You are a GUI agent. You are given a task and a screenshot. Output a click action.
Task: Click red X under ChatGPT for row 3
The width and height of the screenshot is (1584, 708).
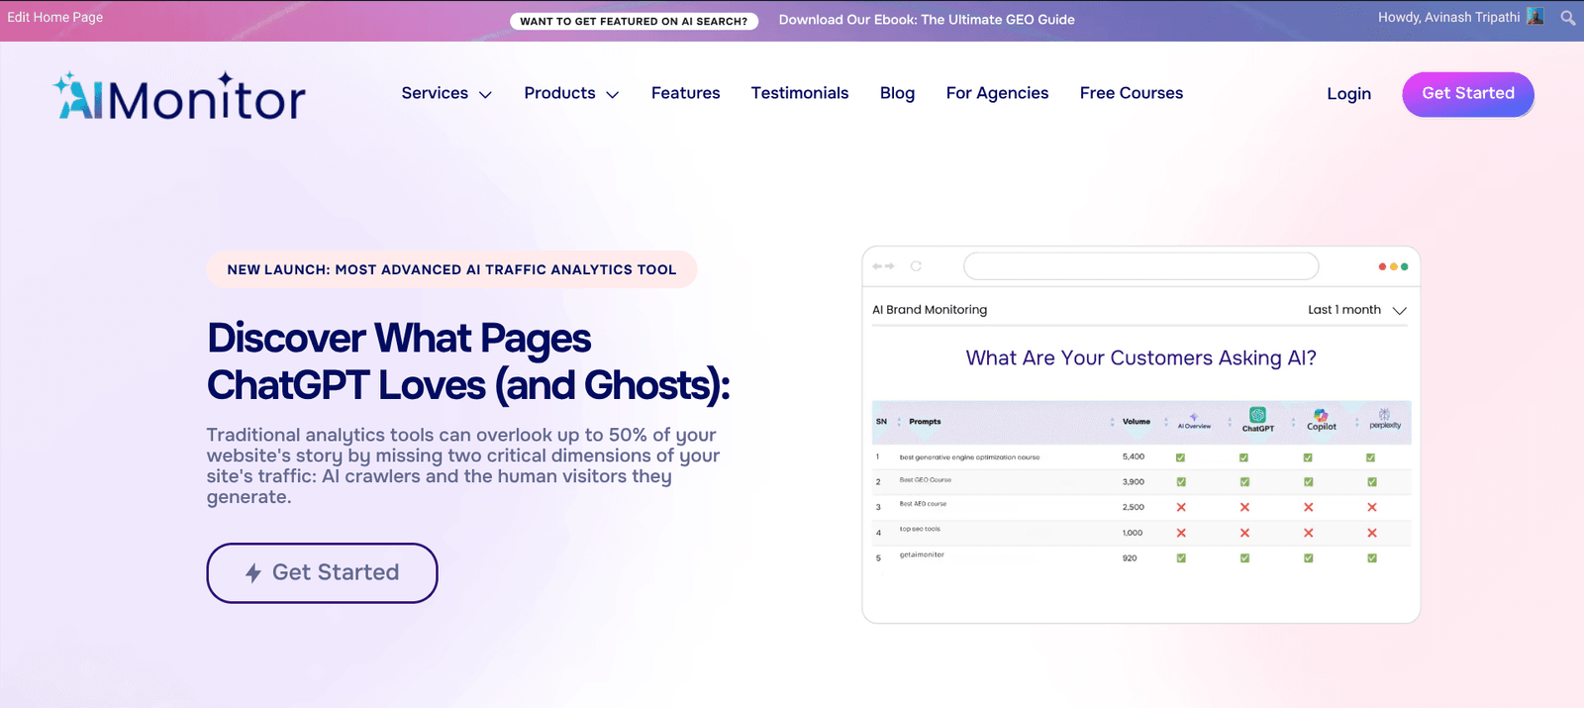[x=1244, y=507]
